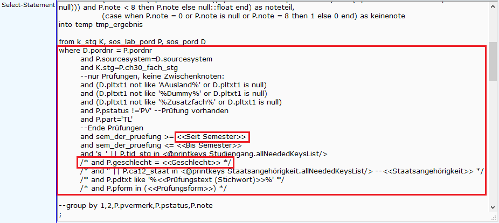This screenshot has width=499, height=223.
Task: Click the vertical scrollbar thumb
Action: pos(493,61)
